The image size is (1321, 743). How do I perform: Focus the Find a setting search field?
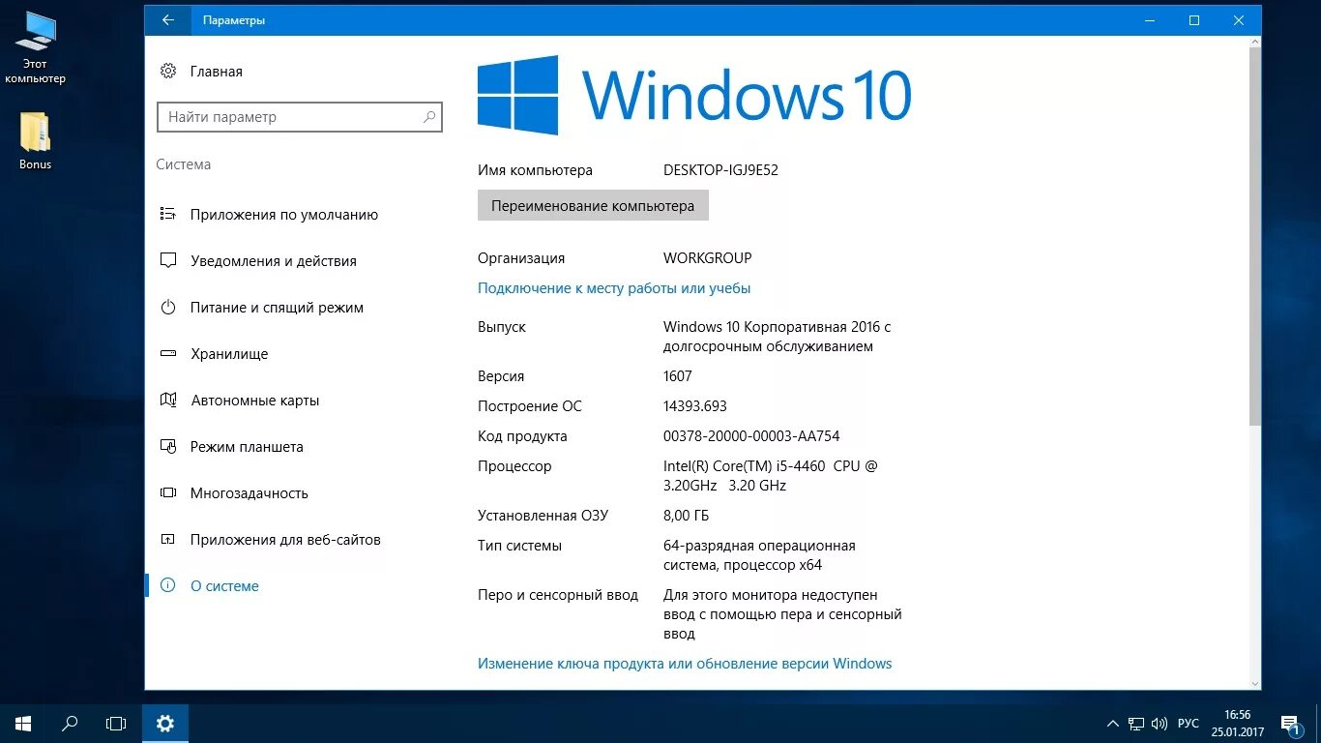(x=300, y=117)
